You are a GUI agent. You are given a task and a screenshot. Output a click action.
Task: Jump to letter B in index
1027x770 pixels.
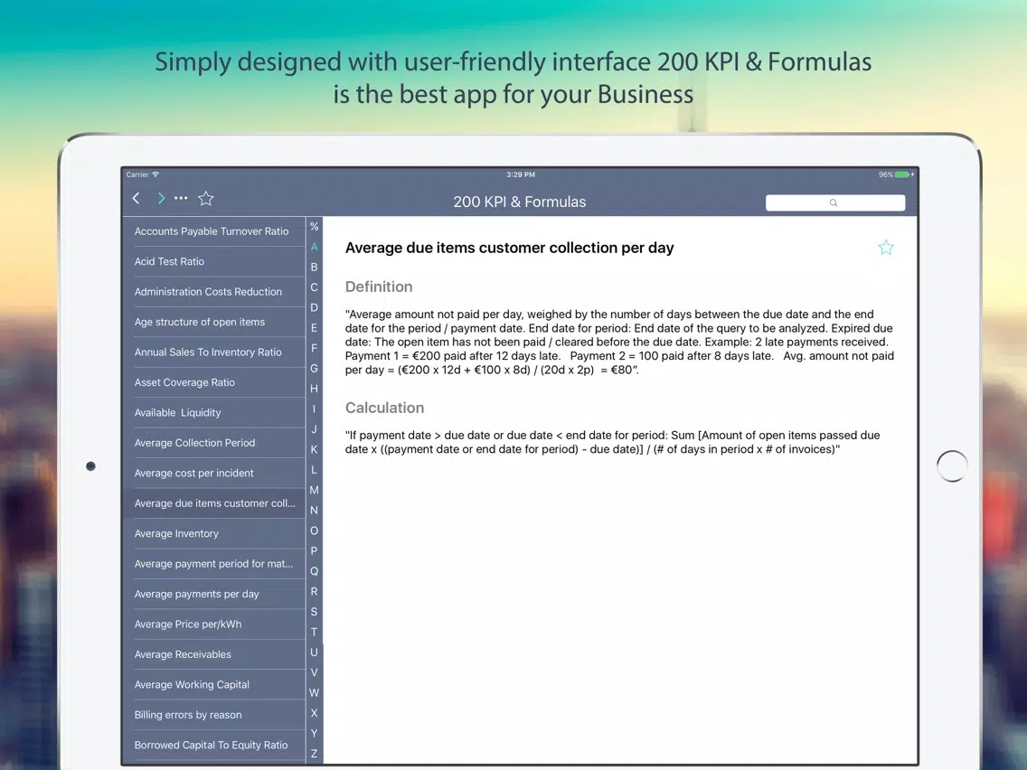coord(315,268)
